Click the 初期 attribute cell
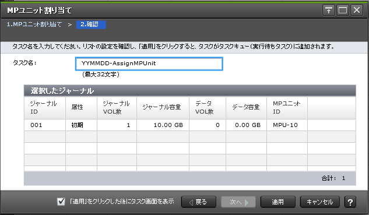The height and width of the screenshot is (215, 369). pyautogui.click(x=81, y=125)
